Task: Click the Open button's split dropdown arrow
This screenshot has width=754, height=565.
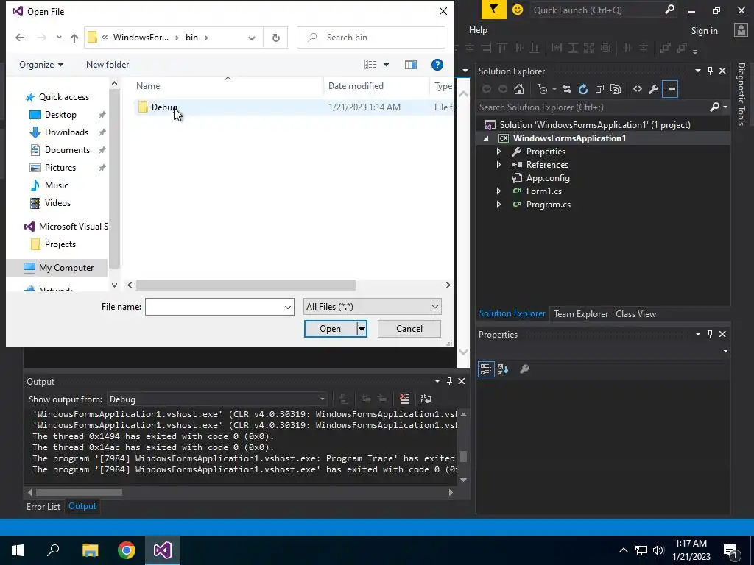Action: click(362, 329)
